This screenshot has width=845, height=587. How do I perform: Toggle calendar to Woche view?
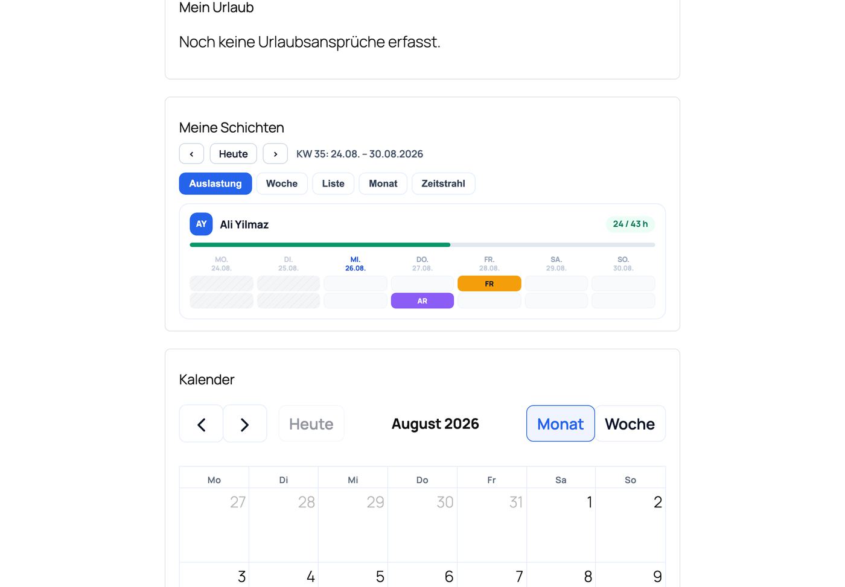click(x=630, y=424)
